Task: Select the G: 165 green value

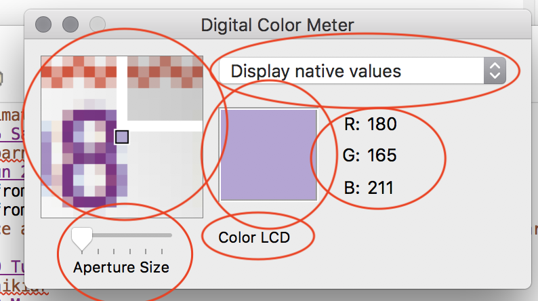Action: (x=371, y=156)
